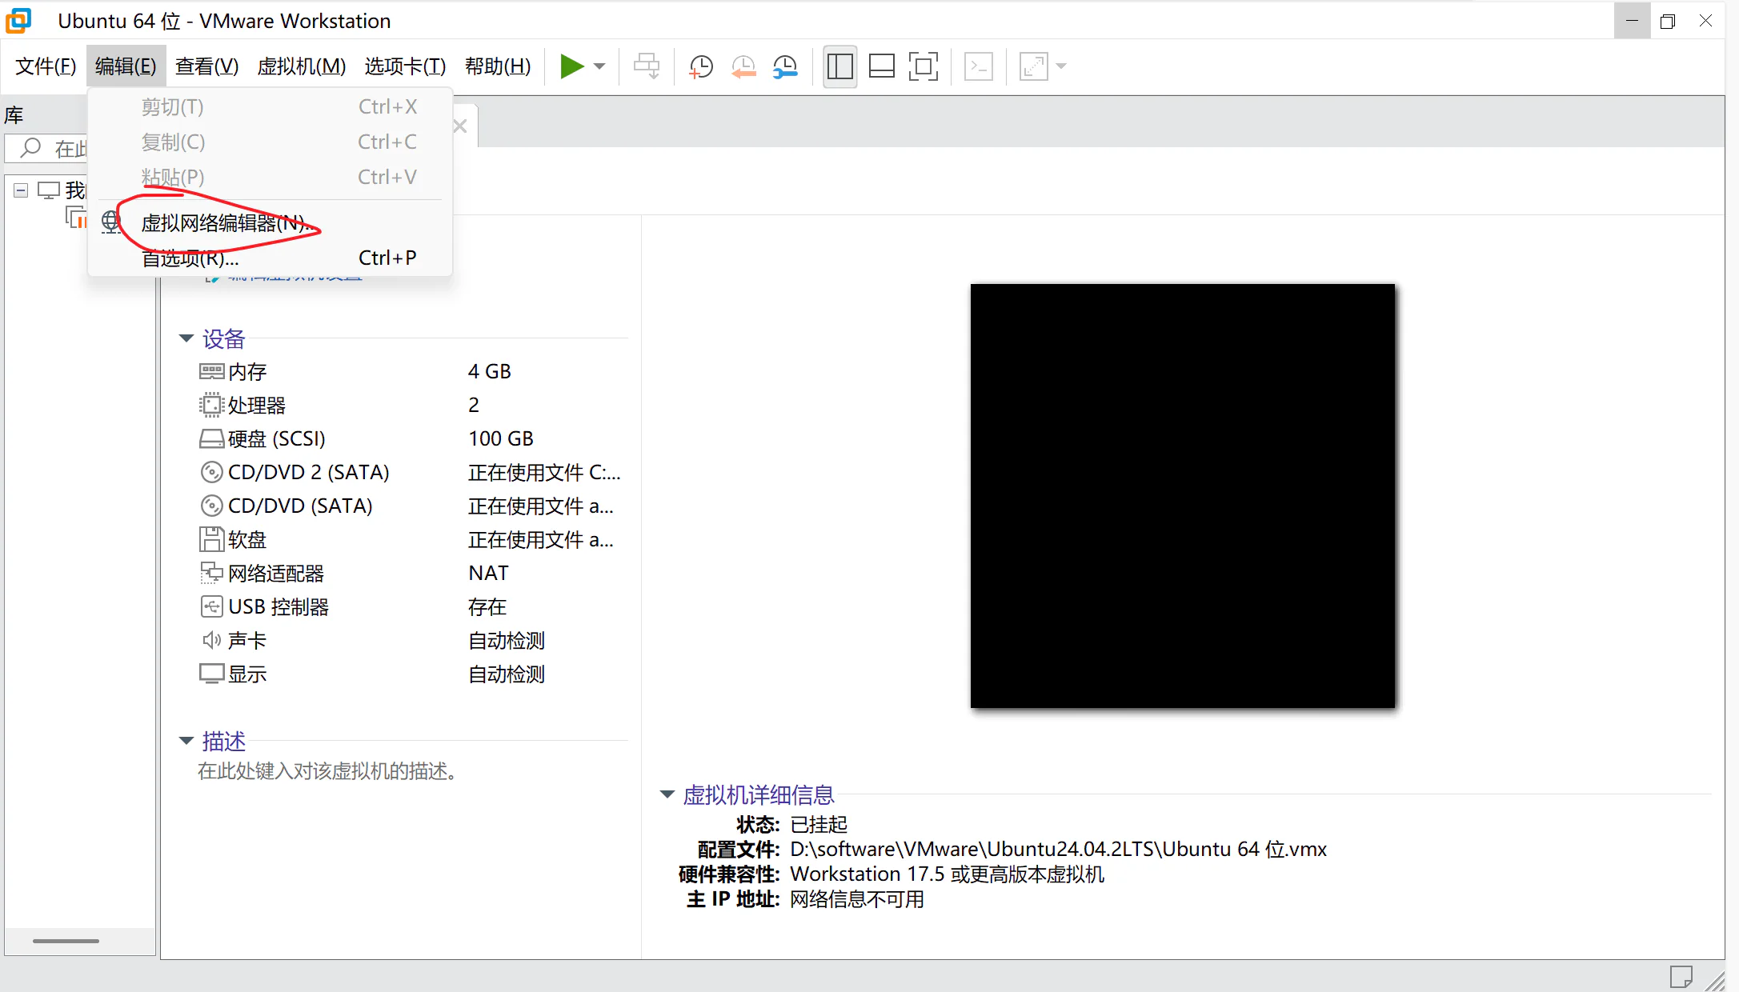Open the power options dropdown arrow
The width and height of the screenshot is (1739, 992).
599,66
